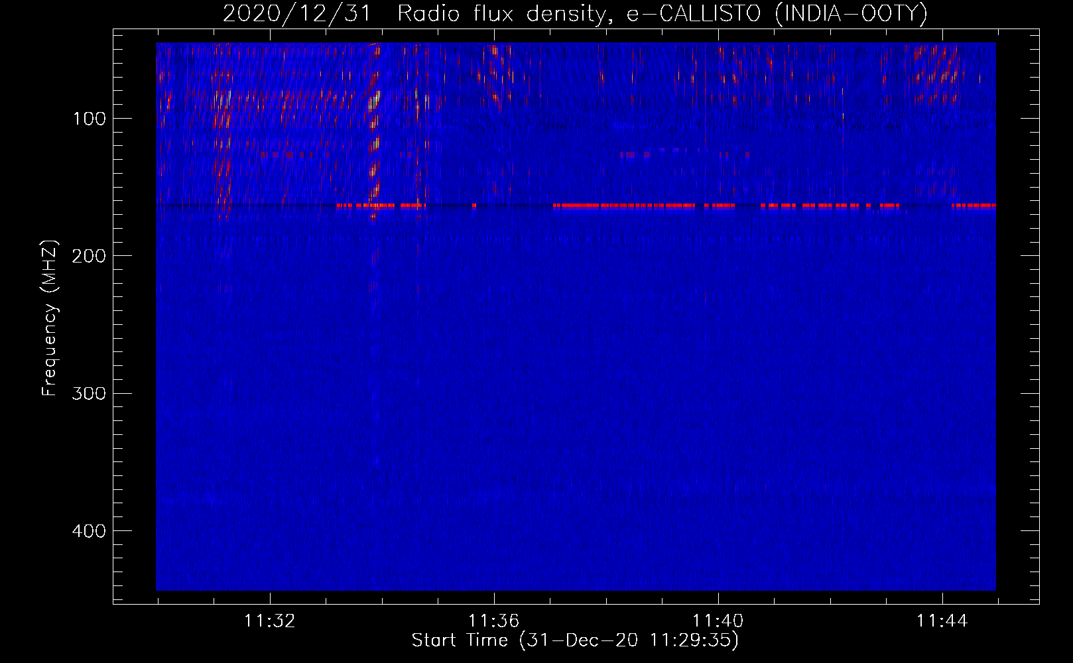The width and height of the screenshot is (1073, 663).
Task: Click the frequency tick label '100'
Action: (x=90, y=119)
